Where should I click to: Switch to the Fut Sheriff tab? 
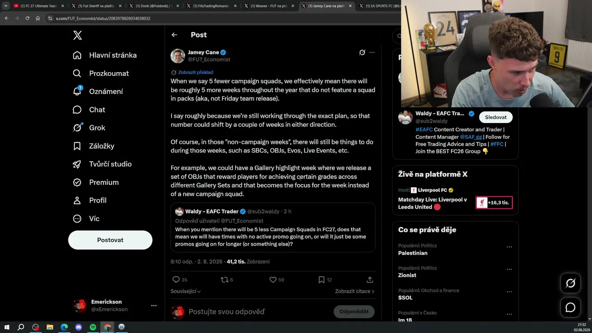97,6
